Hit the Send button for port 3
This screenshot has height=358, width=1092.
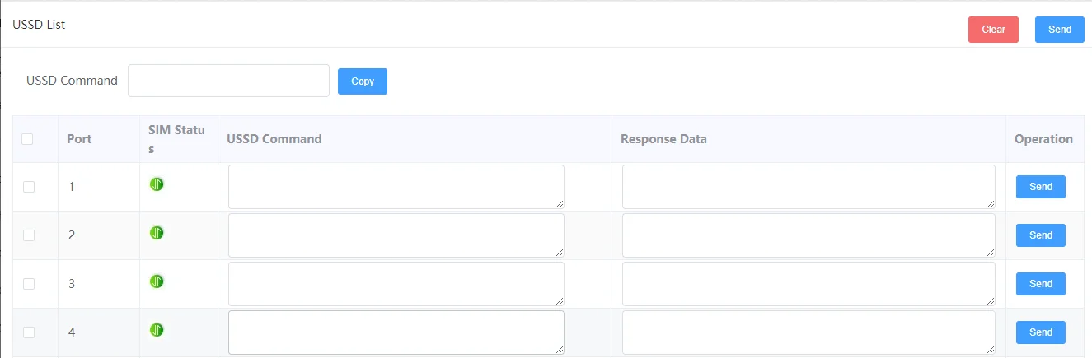pos(1040,284)
